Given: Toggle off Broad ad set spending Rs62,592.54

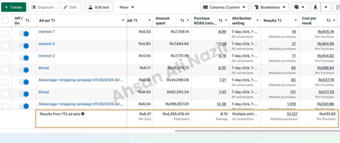Looking at the screenshot, I should pos(24,94).
